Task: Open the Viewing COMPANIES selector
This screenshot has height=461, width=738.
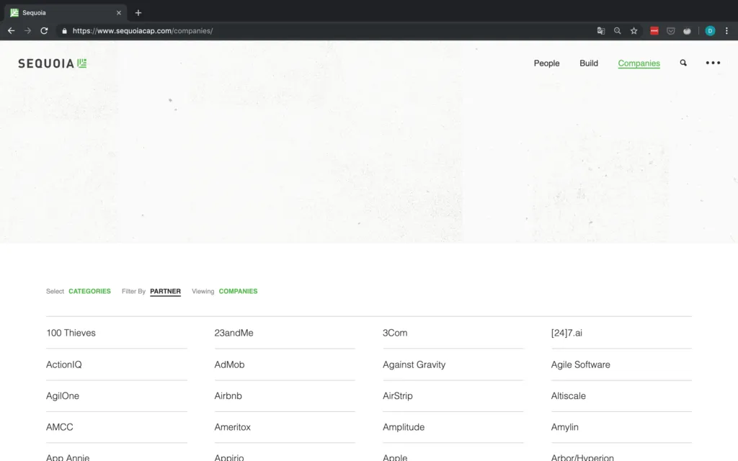Action: pos(238,291)
